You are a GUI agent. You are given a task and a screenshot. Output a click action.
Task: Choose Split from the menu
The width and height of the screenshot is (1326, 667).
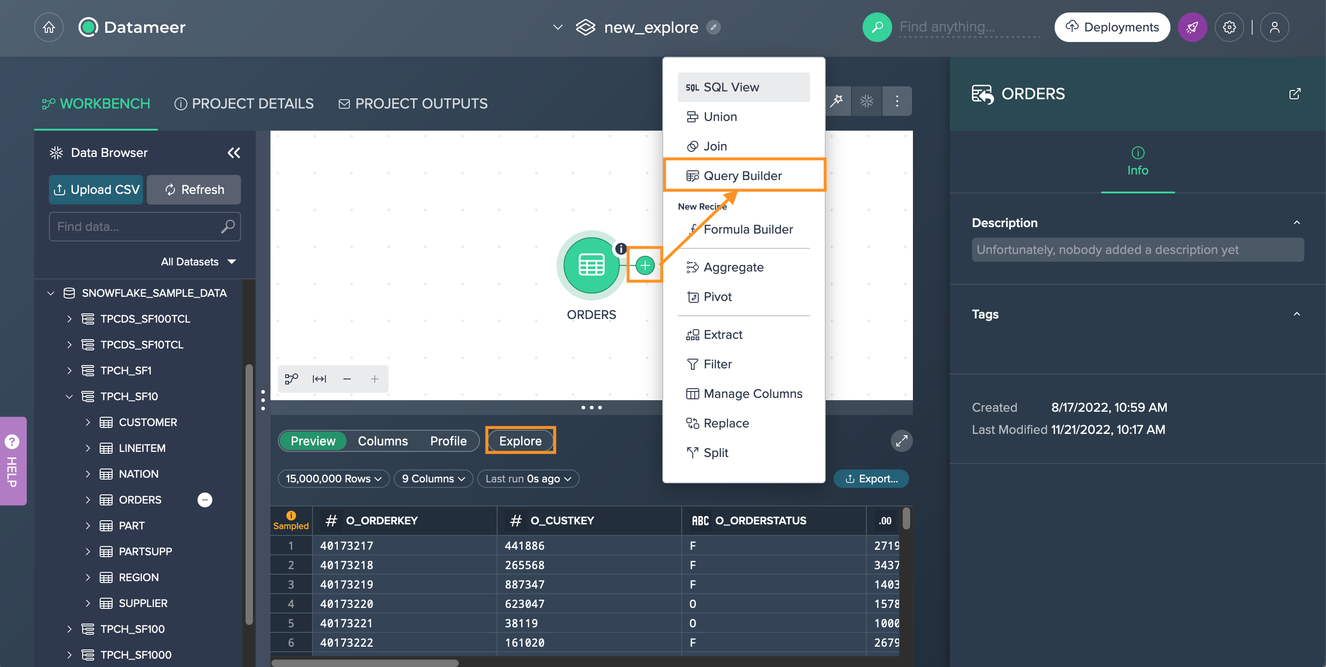click(744, 453)
